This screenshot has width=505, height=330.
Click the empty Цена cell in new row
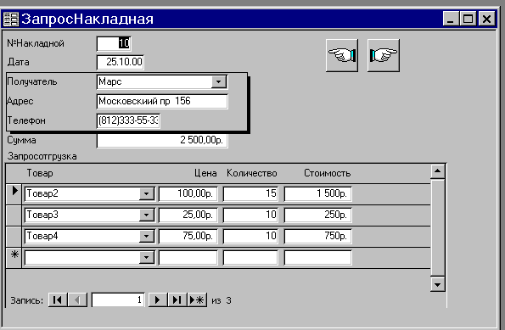point(188,258)
